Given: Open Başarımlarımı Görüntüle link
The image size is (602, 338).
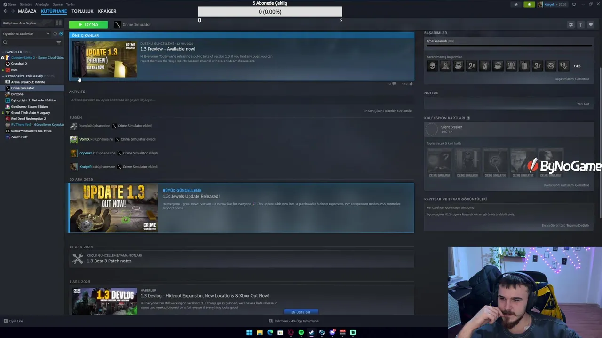Looking at the screenshot, I should [x=572, y=79].
